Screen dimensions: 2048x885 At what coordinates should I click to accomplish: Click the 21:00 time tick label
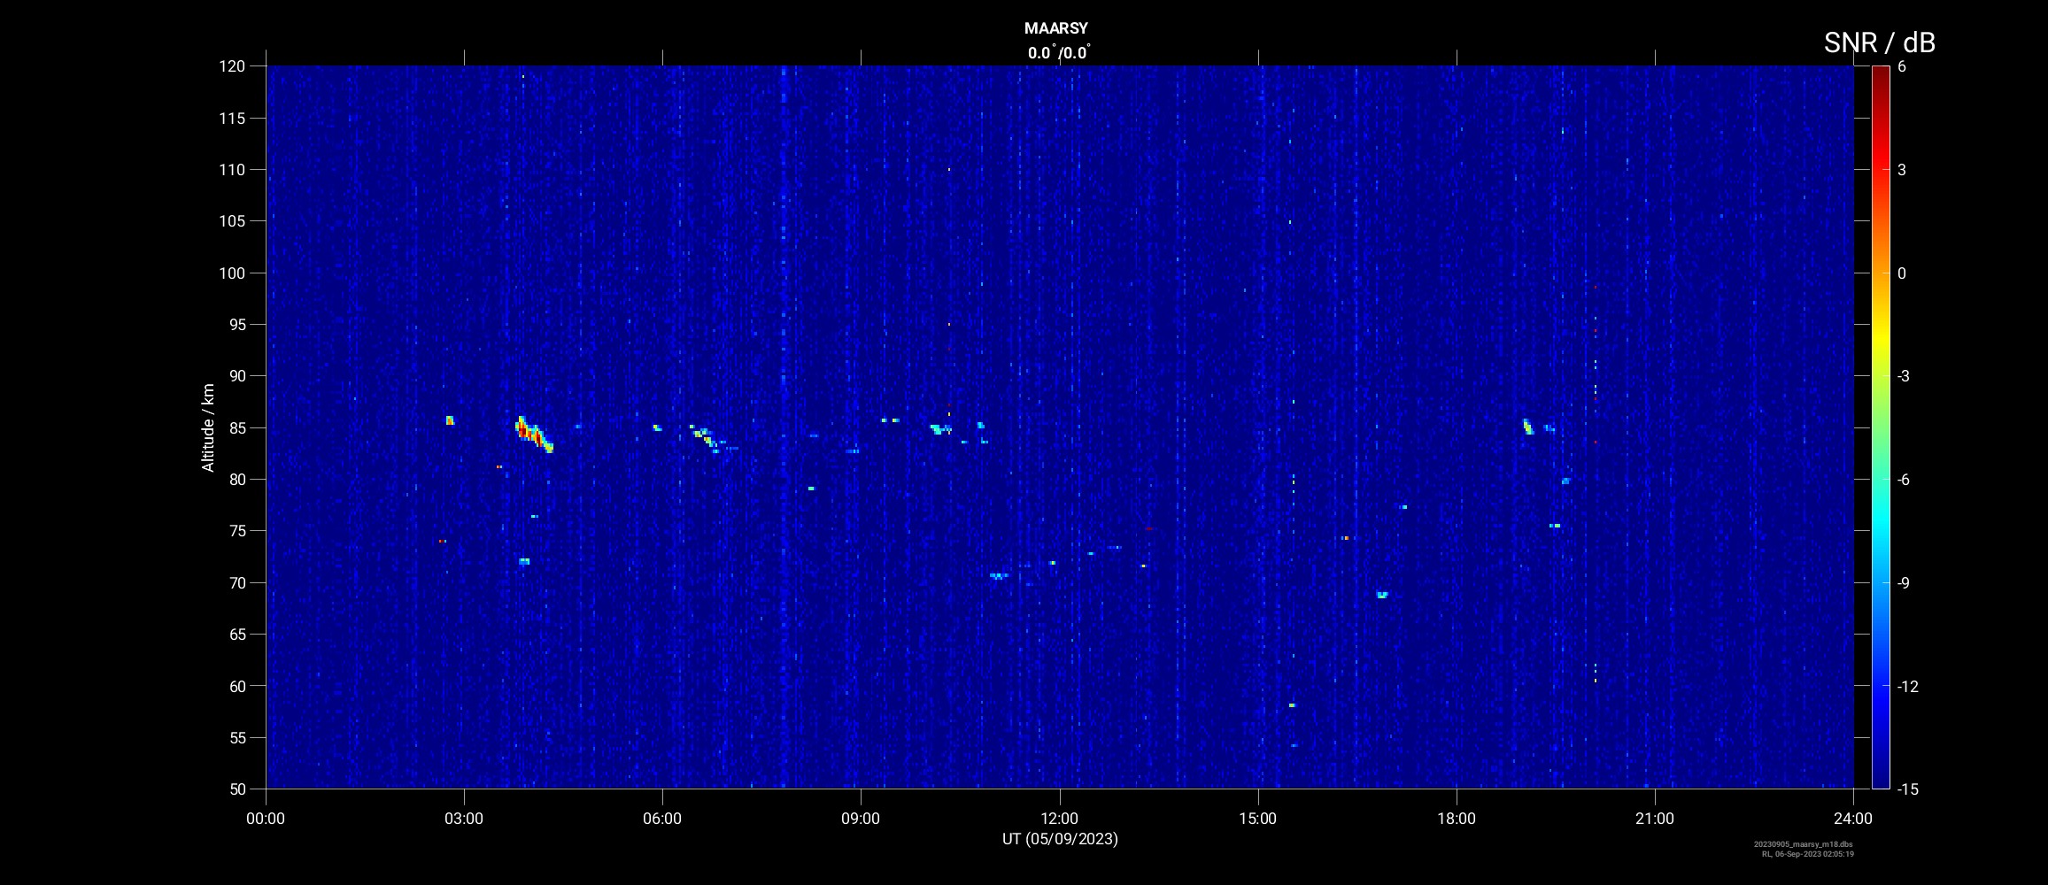(x=1655, y=819)
